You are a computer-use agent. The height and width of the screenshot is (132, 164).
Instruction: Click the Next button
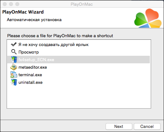click(119, 126)
